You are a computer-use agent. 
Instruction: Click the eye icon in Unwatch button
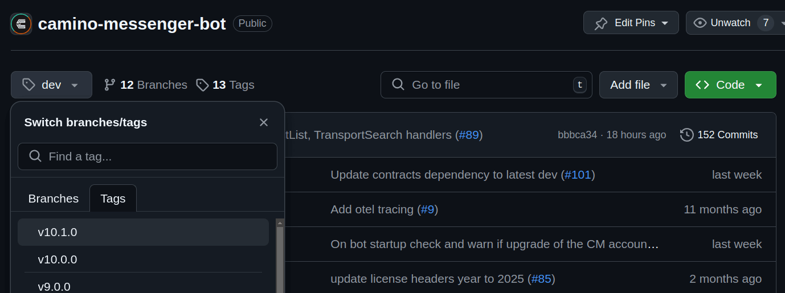click(x=700, y=23)
